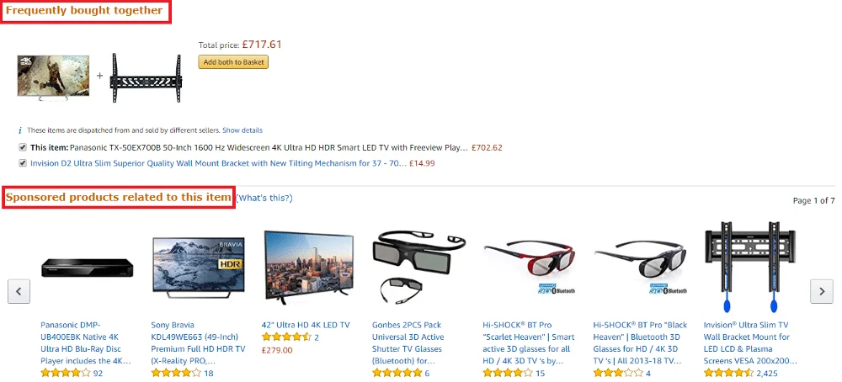Uncheck the Invision D2 wall mount checkbox

click(x=22, y=163)
